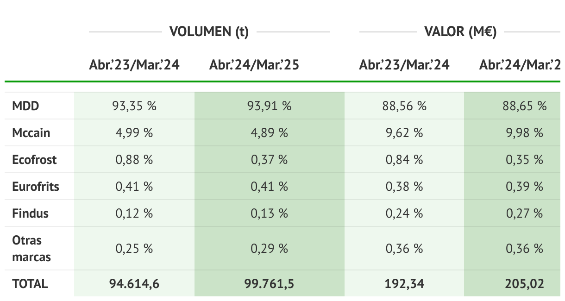
Task: Select the MDD row label
Action: (26, 106)
